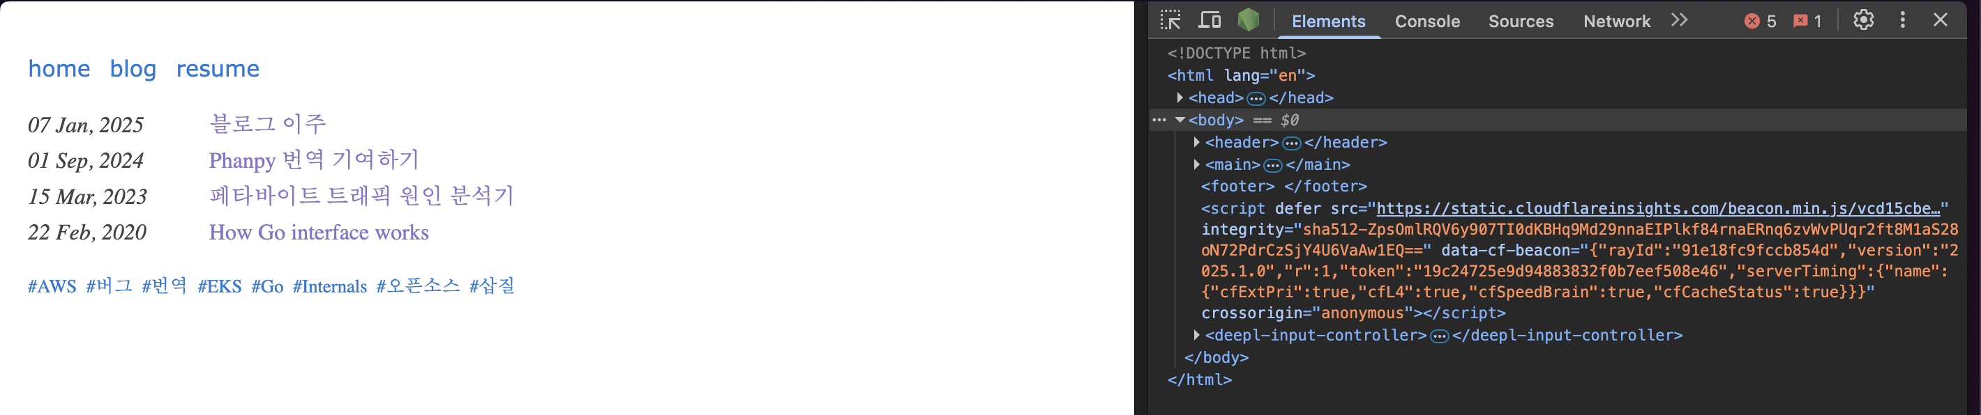Activate the inspect element picker icon
Image resolution: width=1981 pixels, height=415 pixels.
tap(1170, 21)
